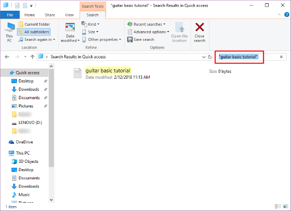Open Customize Quick Access Toolbar dropdown

(32, 6)
